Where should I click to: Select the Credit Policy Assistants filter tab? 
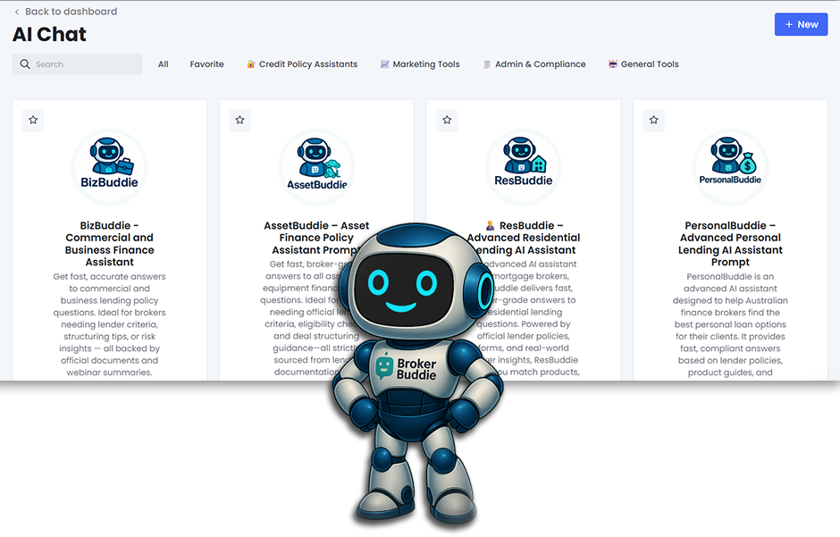pyautogui.click(x=302, y=64)
